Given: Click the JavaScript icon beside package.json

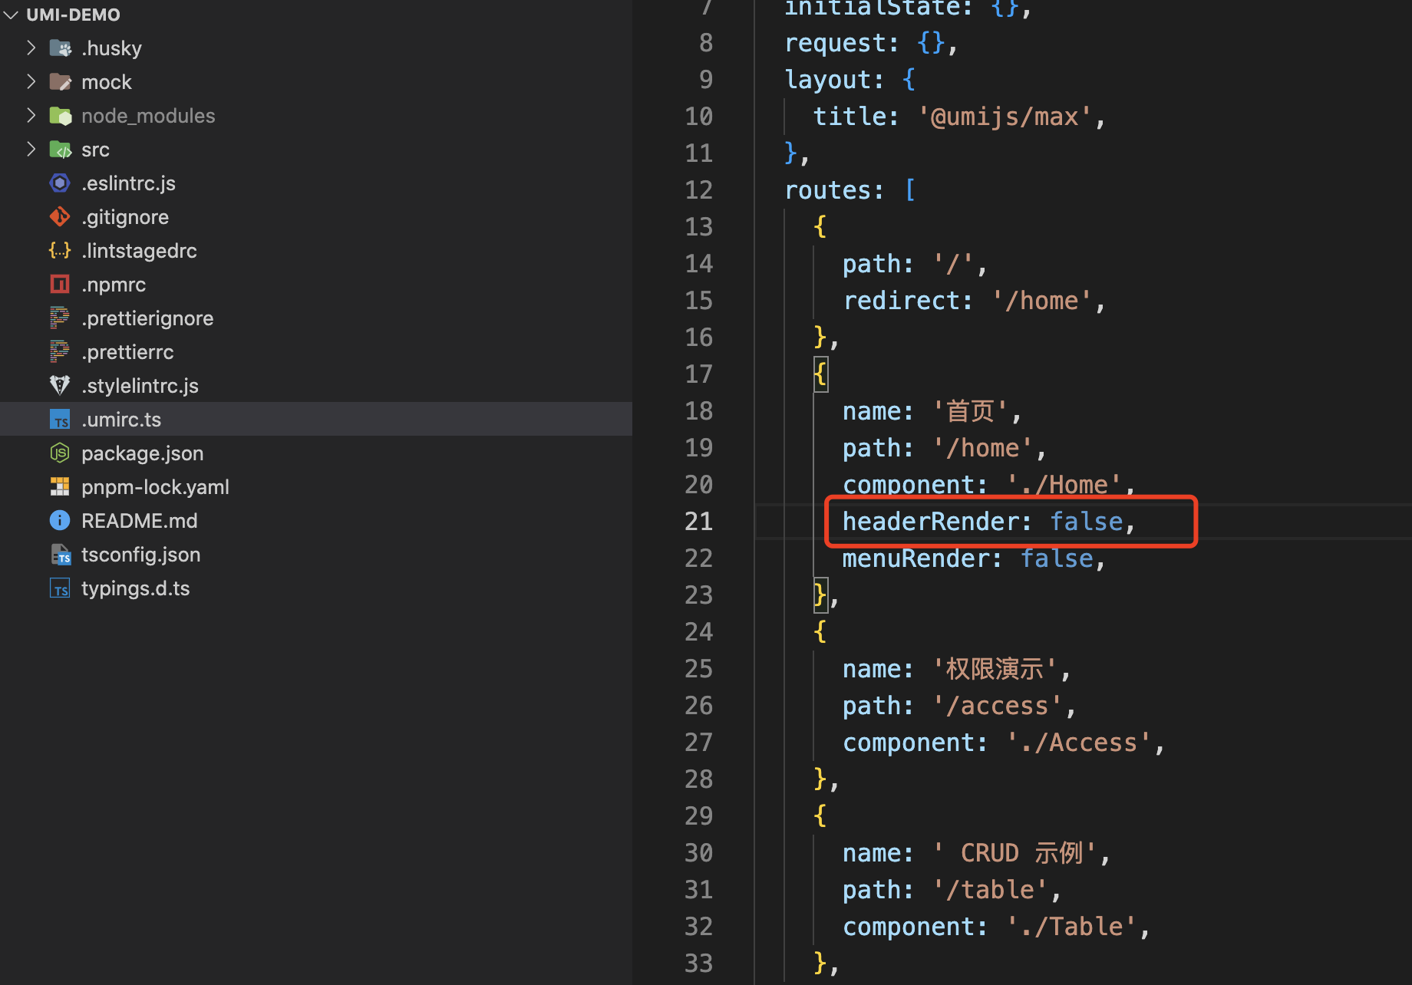Looking at the screenshot, I should (60, 453).
